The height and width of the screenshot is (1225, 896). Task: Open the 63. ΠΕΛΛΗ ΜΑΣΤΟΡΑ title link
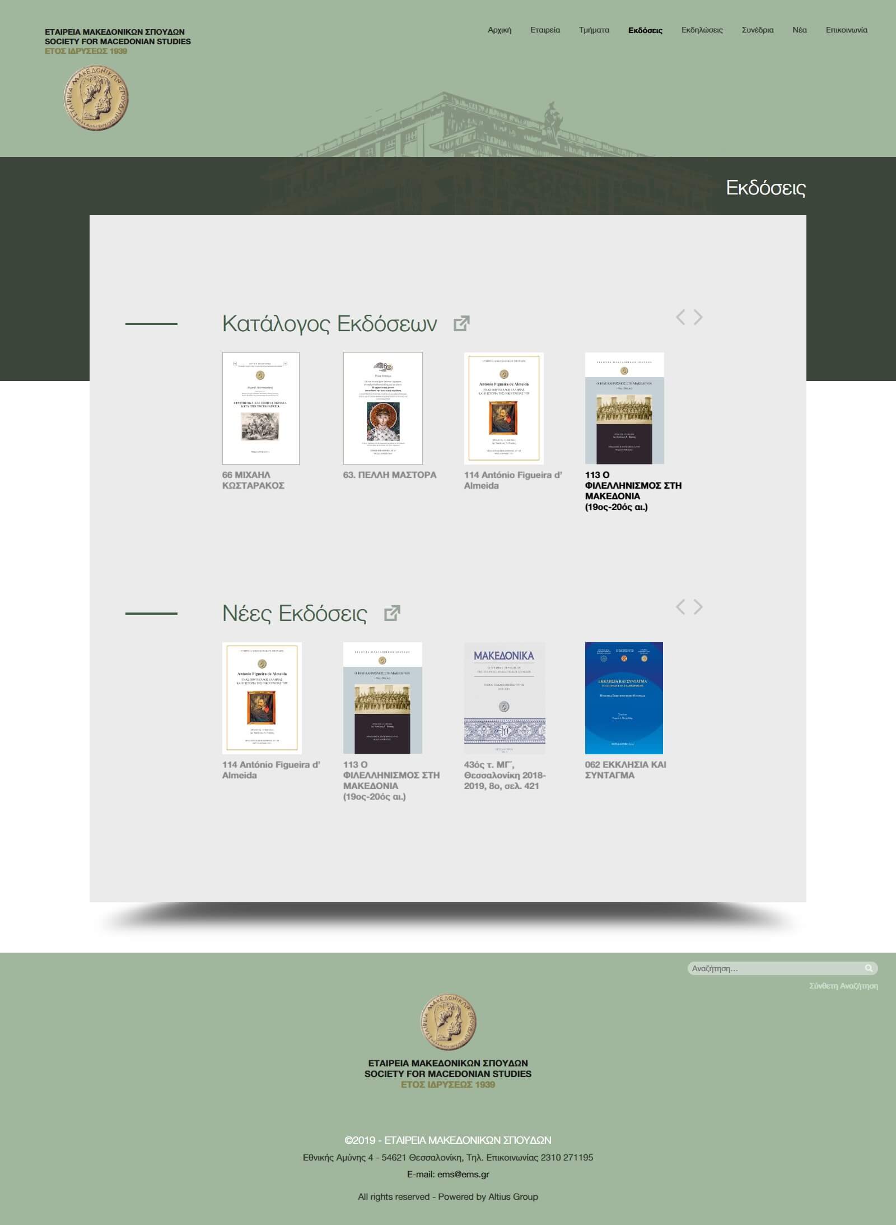(389, 475)
